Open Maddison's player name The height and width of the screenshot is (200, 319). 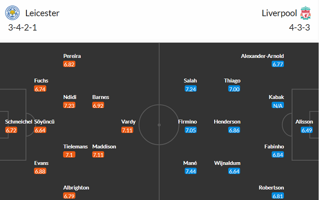104,147
